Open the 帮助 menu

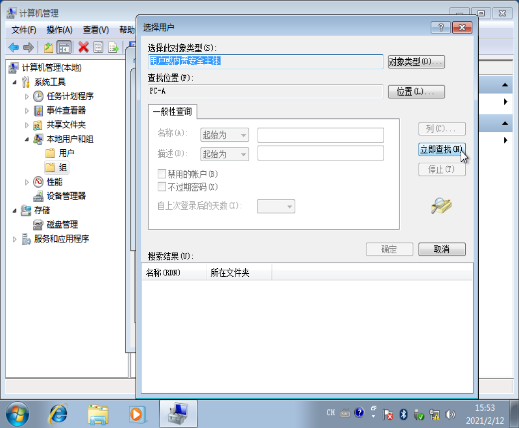click(127, 30)
